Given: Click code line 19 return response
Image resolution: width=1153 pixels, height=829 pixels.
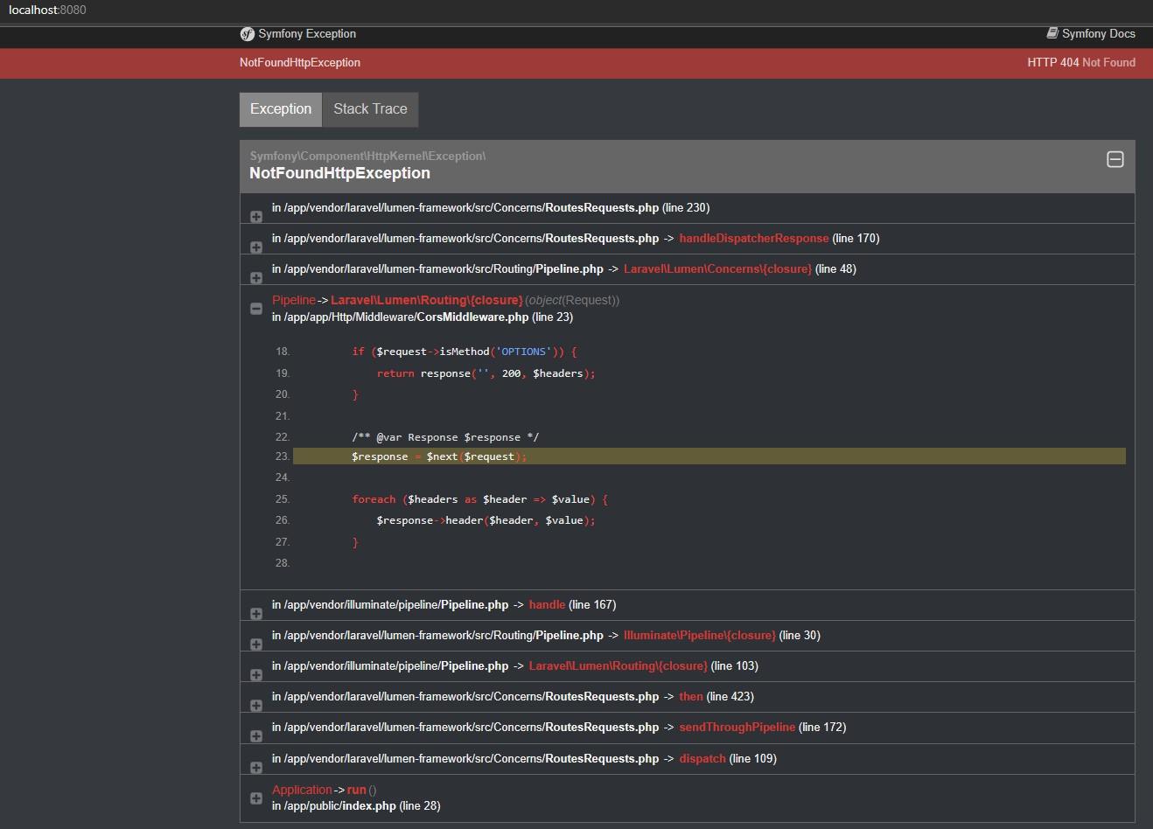Looking at the screenshot, I should tap(486, 373).
